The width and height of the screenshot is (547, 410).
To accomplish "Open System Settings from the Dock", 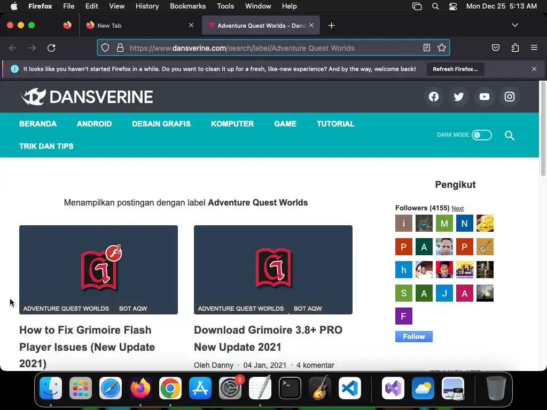I will (x=230, y=388).
